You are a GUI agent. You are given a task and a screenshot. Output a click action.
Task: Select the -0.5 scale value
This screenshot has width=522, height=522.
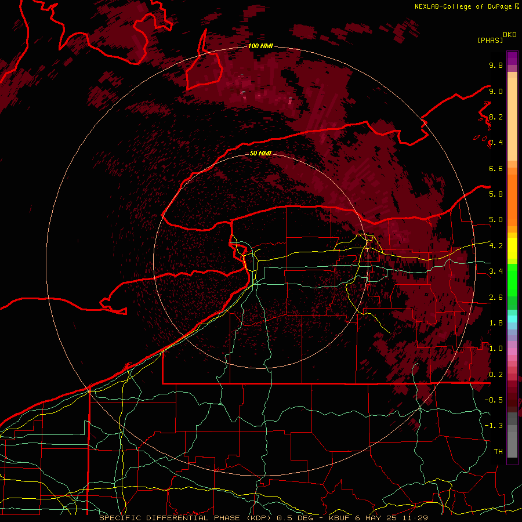(x=494, y=400)
